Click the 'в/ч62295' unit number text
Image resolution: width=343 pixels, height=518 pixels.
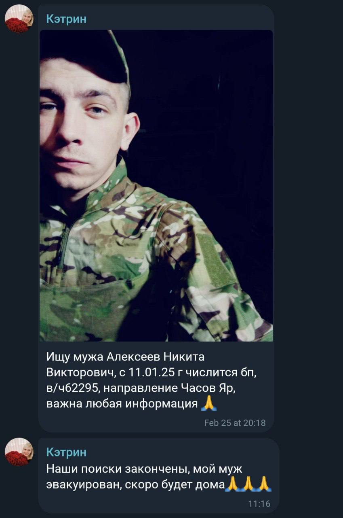(73, 388)
